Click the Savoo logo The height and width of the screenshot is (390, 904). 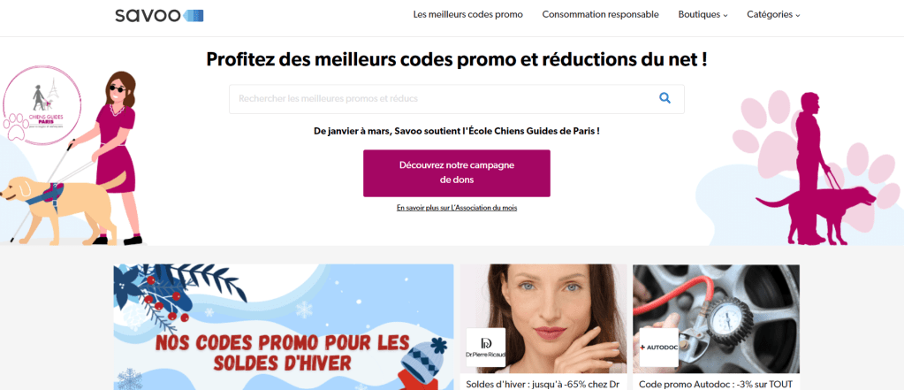tap(159, 15)
